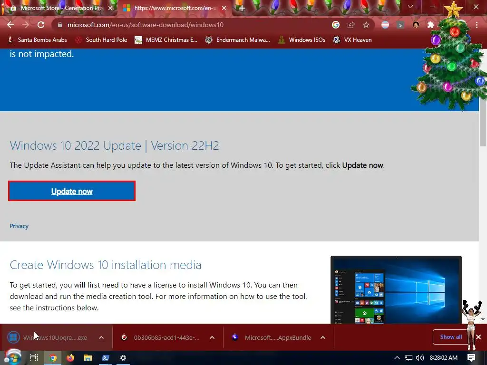Open the Start menu
The image size is (487, 365).
12,358
